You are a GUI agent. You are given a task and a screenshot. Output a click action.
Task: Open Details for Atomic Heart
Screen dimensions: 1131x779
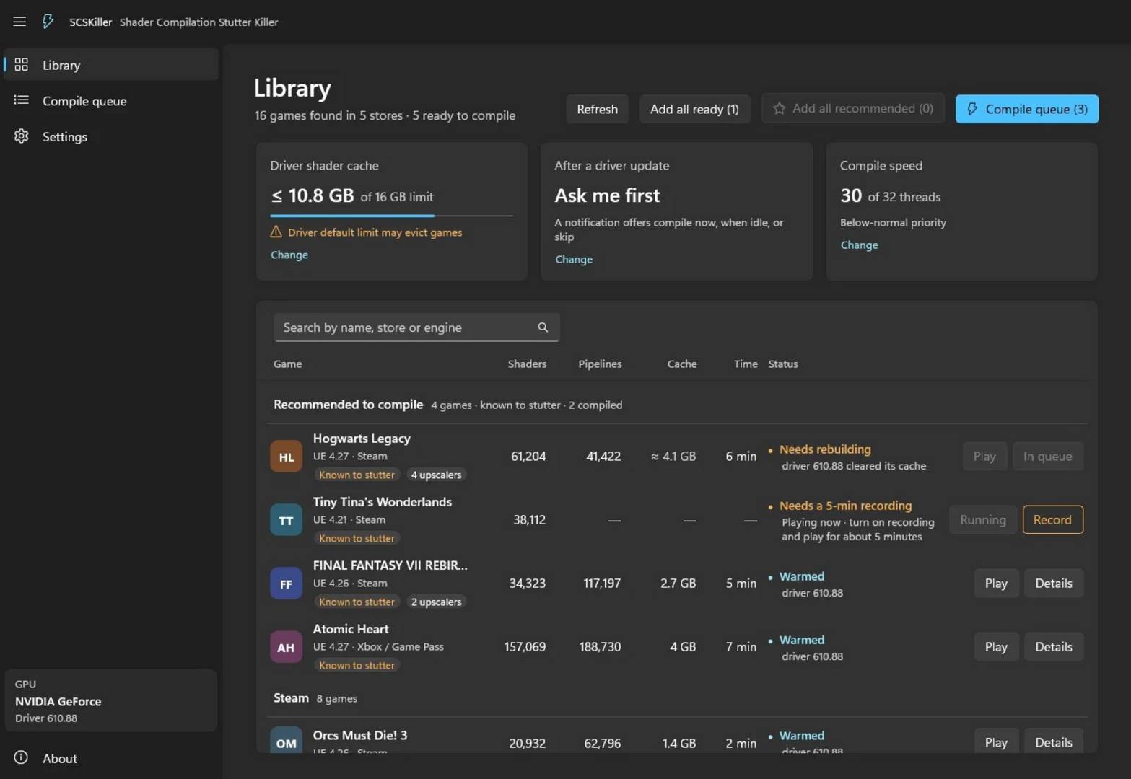click(x=1054, y=647)
